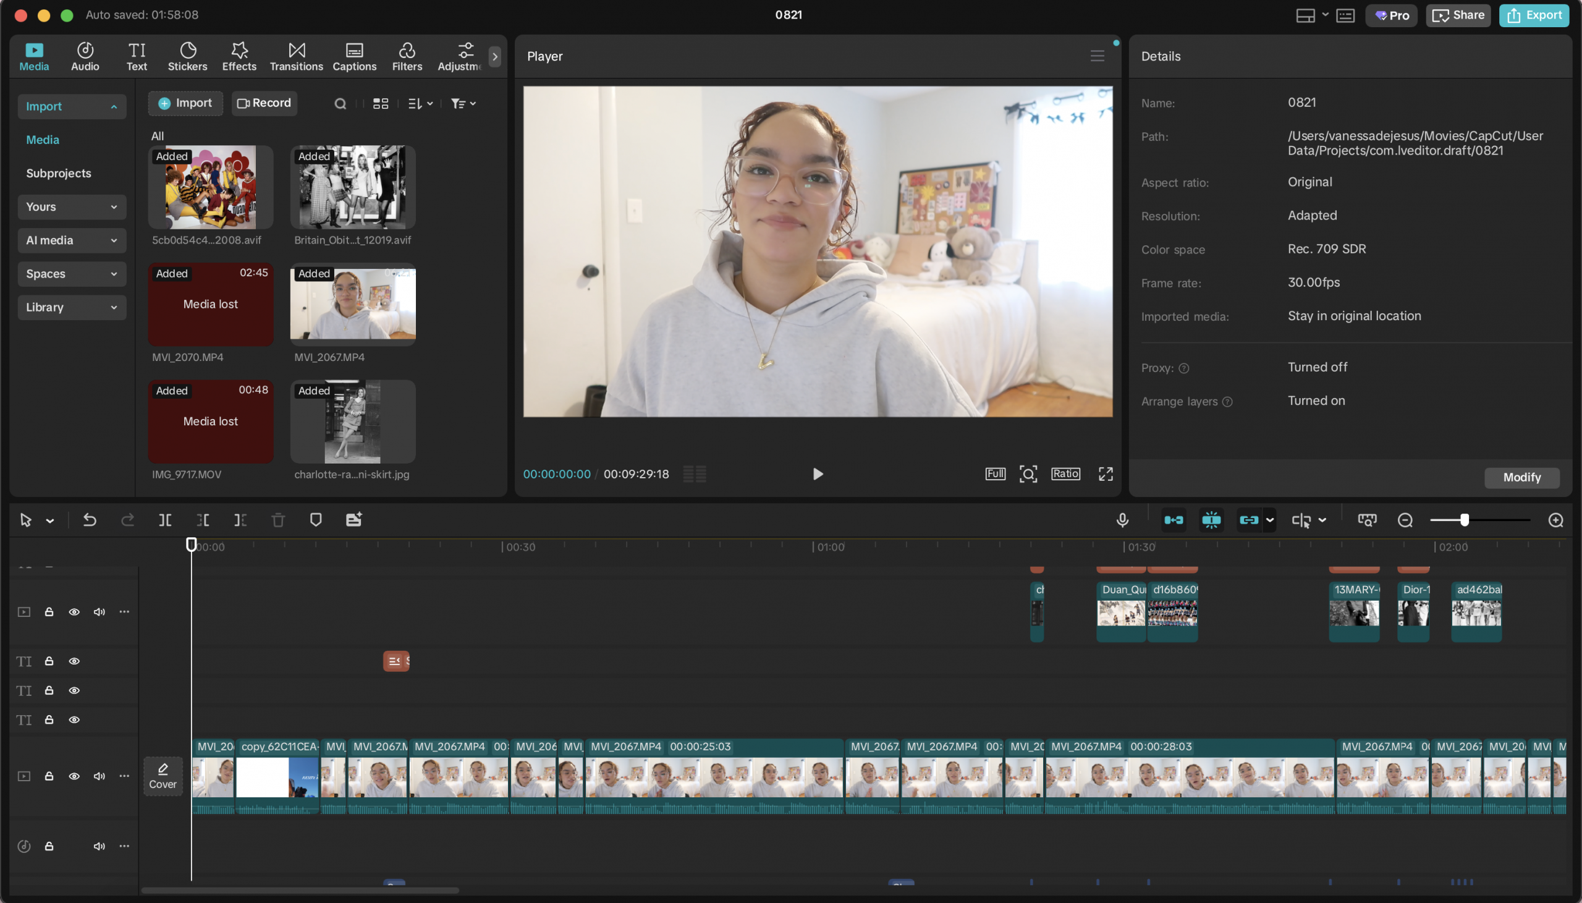Click the timeline zoom slider handle

(x=1464, y=520)
